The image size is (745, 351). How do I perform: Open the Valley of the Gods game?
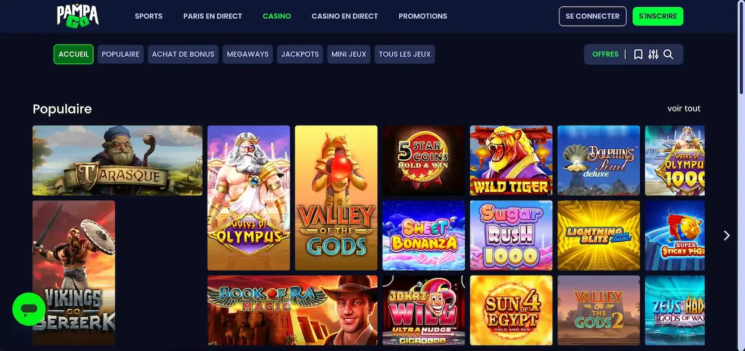point(336,198)
